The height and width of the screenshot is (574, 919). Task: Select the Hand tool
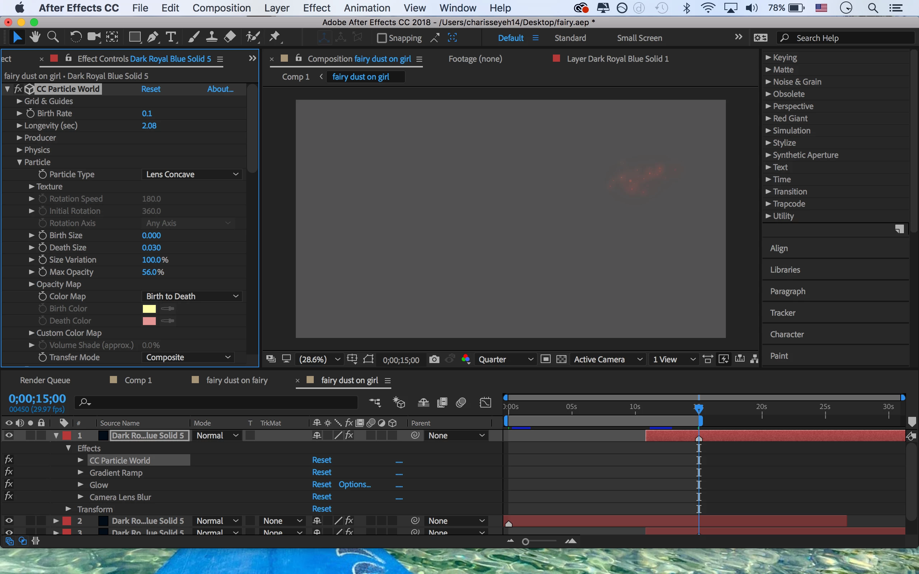click(35, 37)
